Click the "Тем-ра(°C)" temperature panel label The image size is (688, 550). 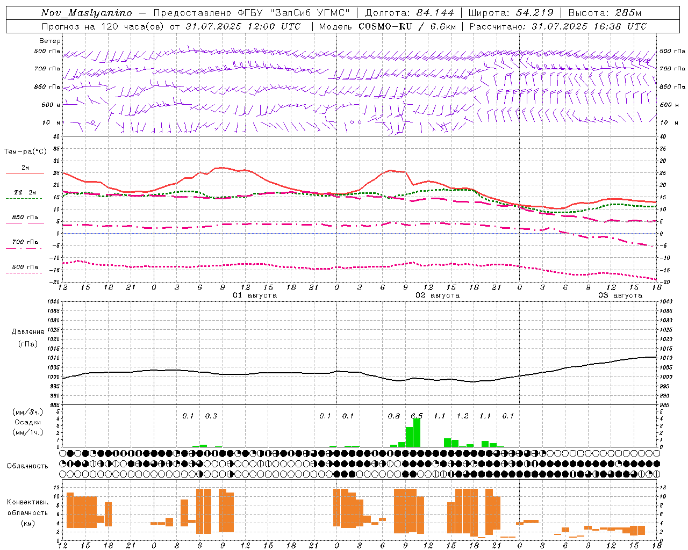click(x=25, y=152)
